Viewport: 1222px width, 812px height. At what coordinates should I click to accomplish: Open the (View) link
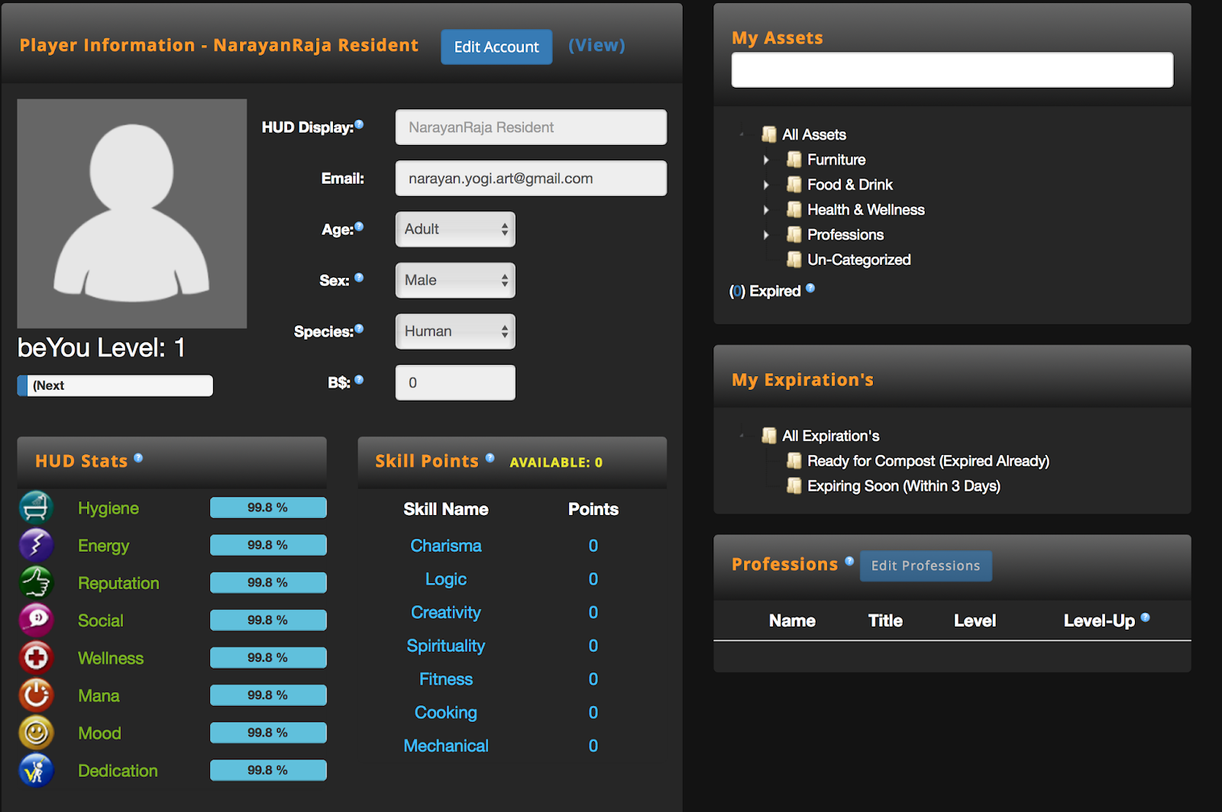click(x=596, y=45)
